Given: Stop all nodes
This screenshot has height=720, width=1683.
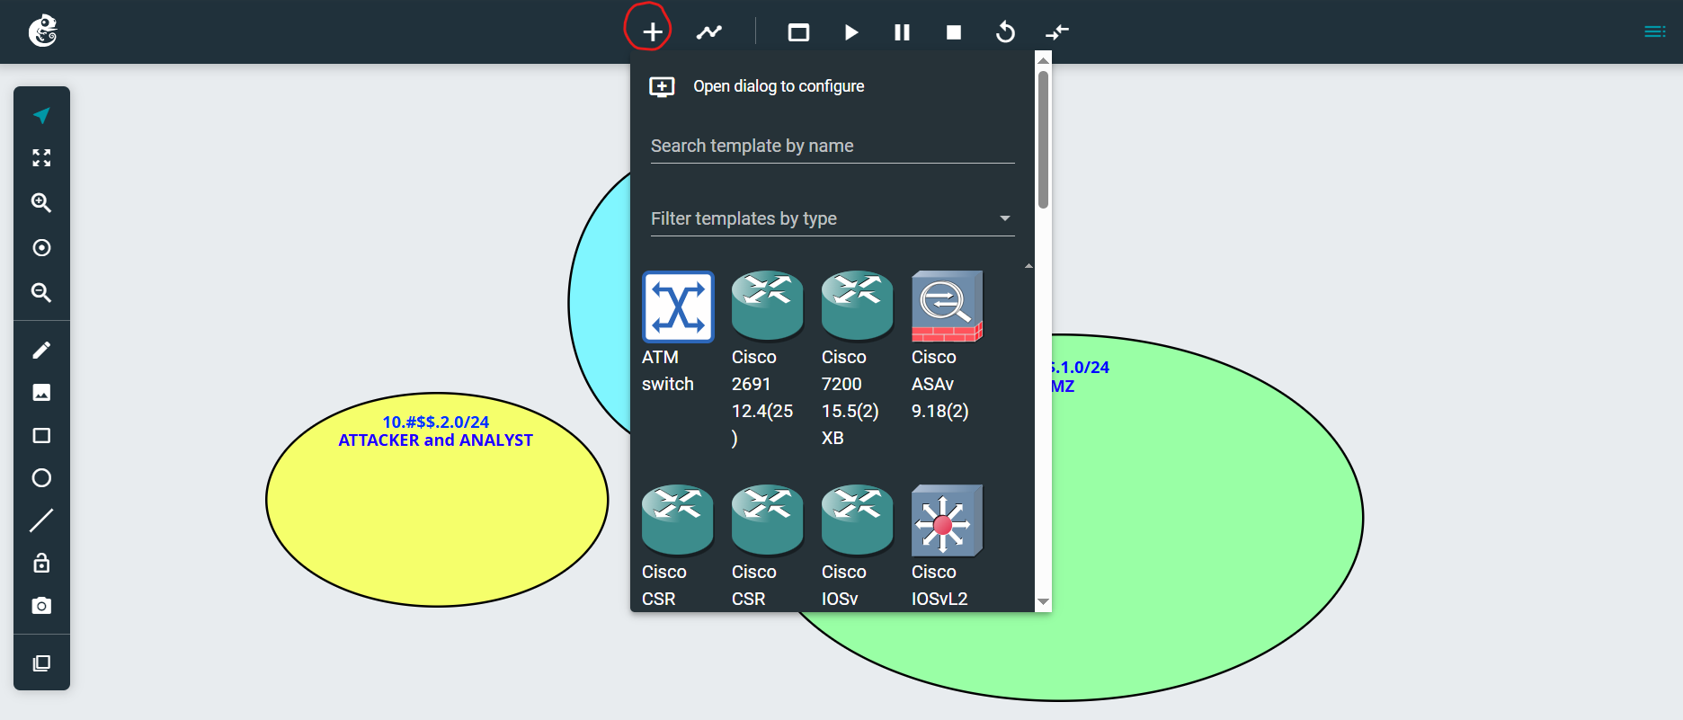Looking at the screenshot, I should coord(954,32).
